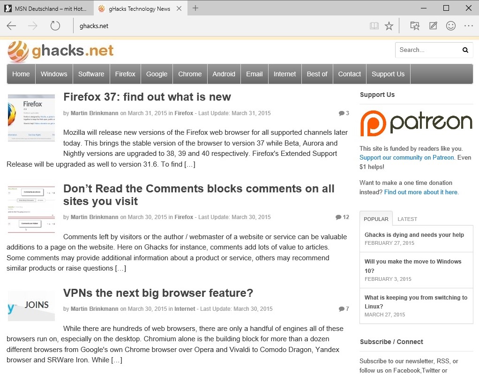This screenshot has width=479, height=374.
Task: Open reading view book icon
Action: point(374,26)
